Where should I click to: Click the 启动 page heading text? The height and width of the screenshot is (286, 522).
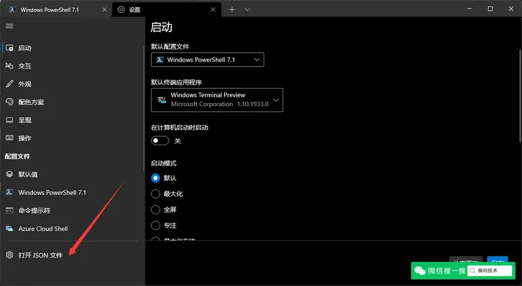[161, 27]
